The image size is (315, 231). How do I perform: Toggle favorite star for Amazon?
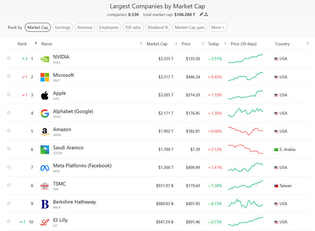coord(8,131)
